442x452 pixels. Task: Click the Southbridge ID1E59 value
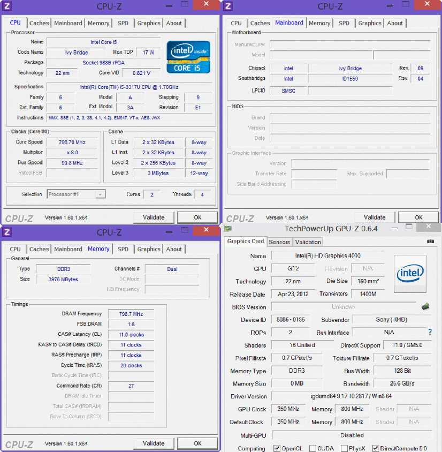350,79
